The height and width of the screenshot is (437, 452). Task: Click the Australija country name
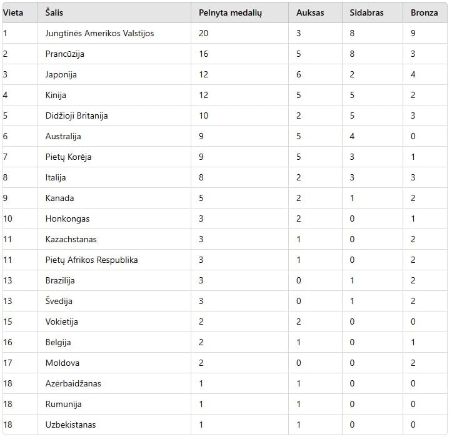click(x=63, y=137)
